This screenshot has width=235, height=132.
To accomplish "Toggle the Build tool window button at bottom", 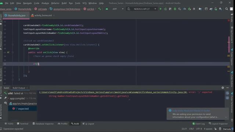I will (75, 124).
